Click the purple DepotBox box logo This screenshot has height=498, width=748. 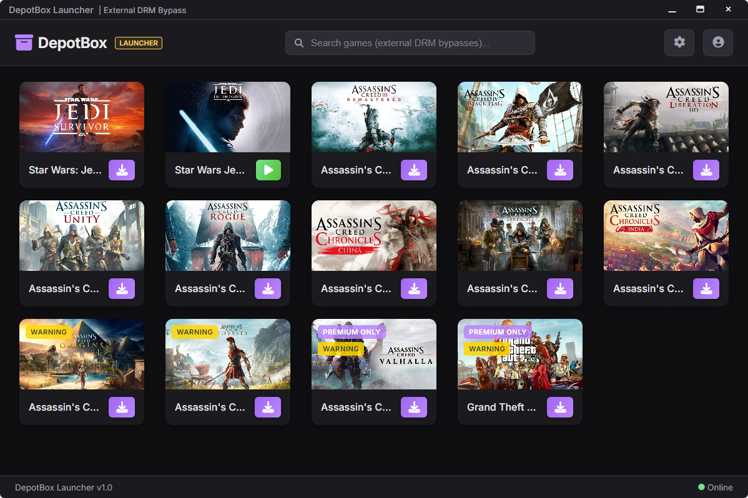24,42
